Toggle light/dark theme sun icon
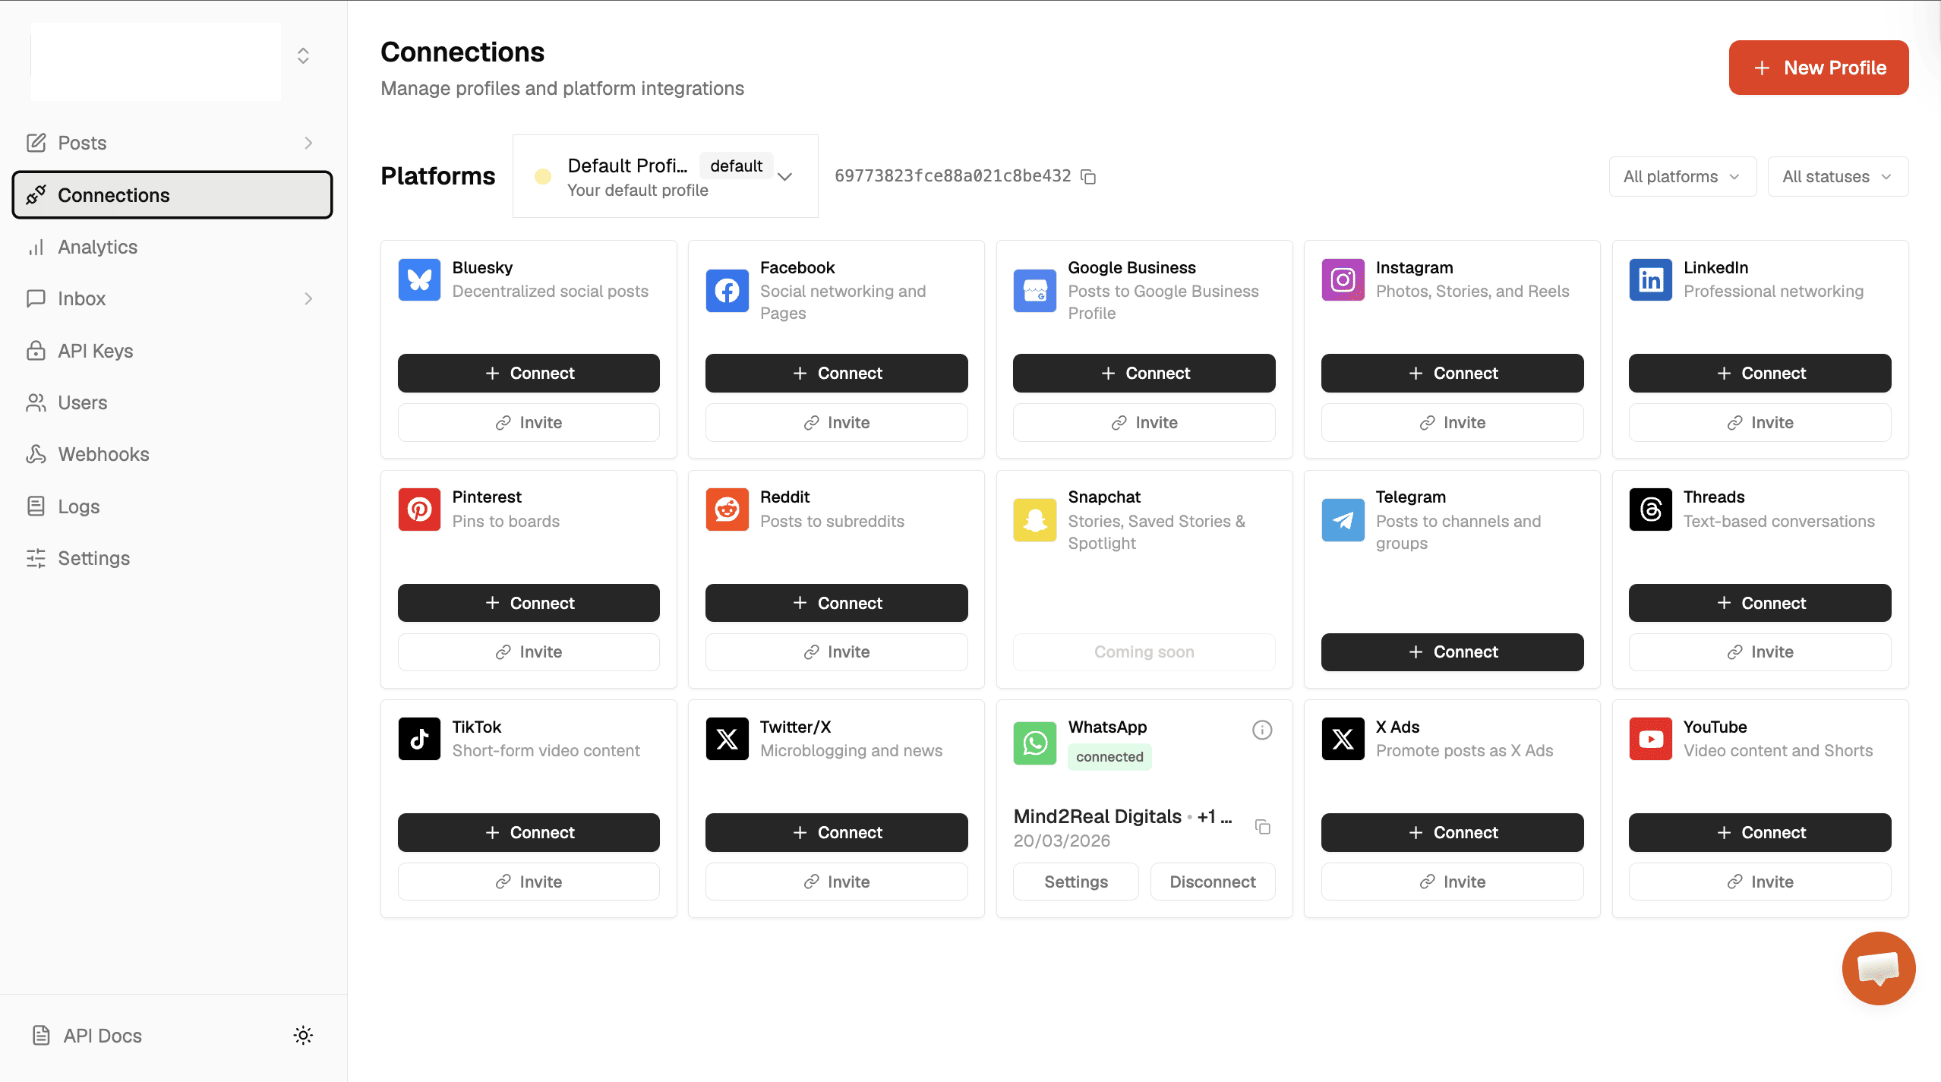The height and width of the screenshot is (1082, 1941). click(x=303, y=1036)
